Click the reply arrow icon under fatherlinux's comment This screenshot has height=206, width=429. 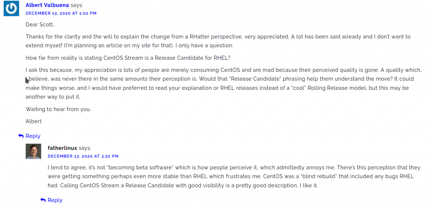[x=43, y=200]
